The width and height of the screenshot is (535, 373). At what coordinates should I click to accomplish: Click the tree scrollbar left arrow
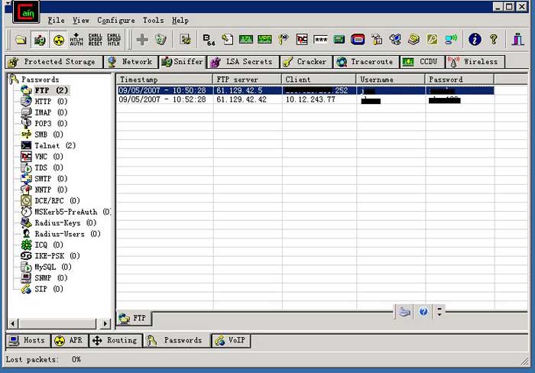[x=12, y=323]
